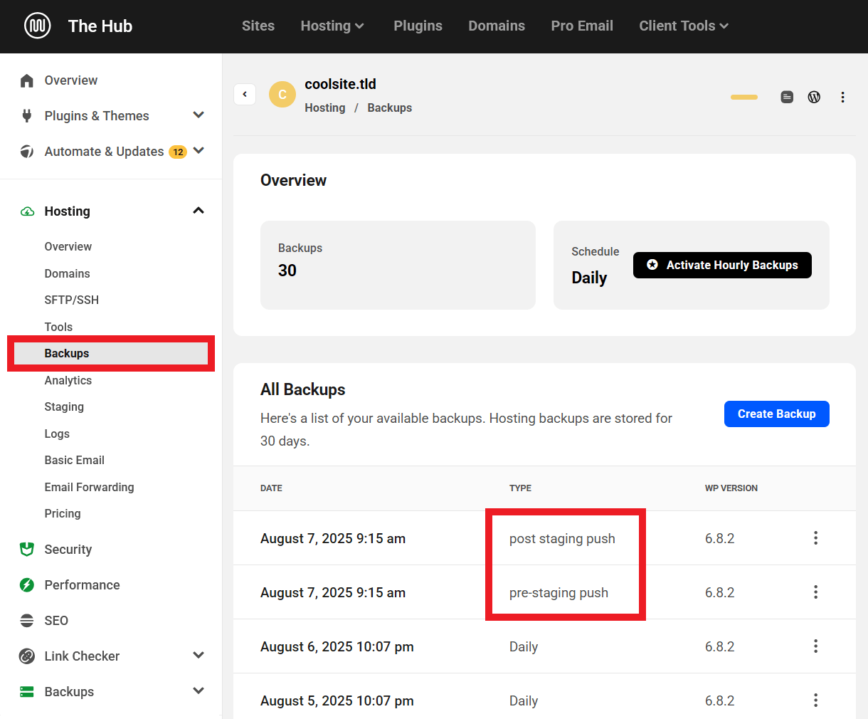
Task: Select Overview under Hosting submenu
Action: coord(68,246)
